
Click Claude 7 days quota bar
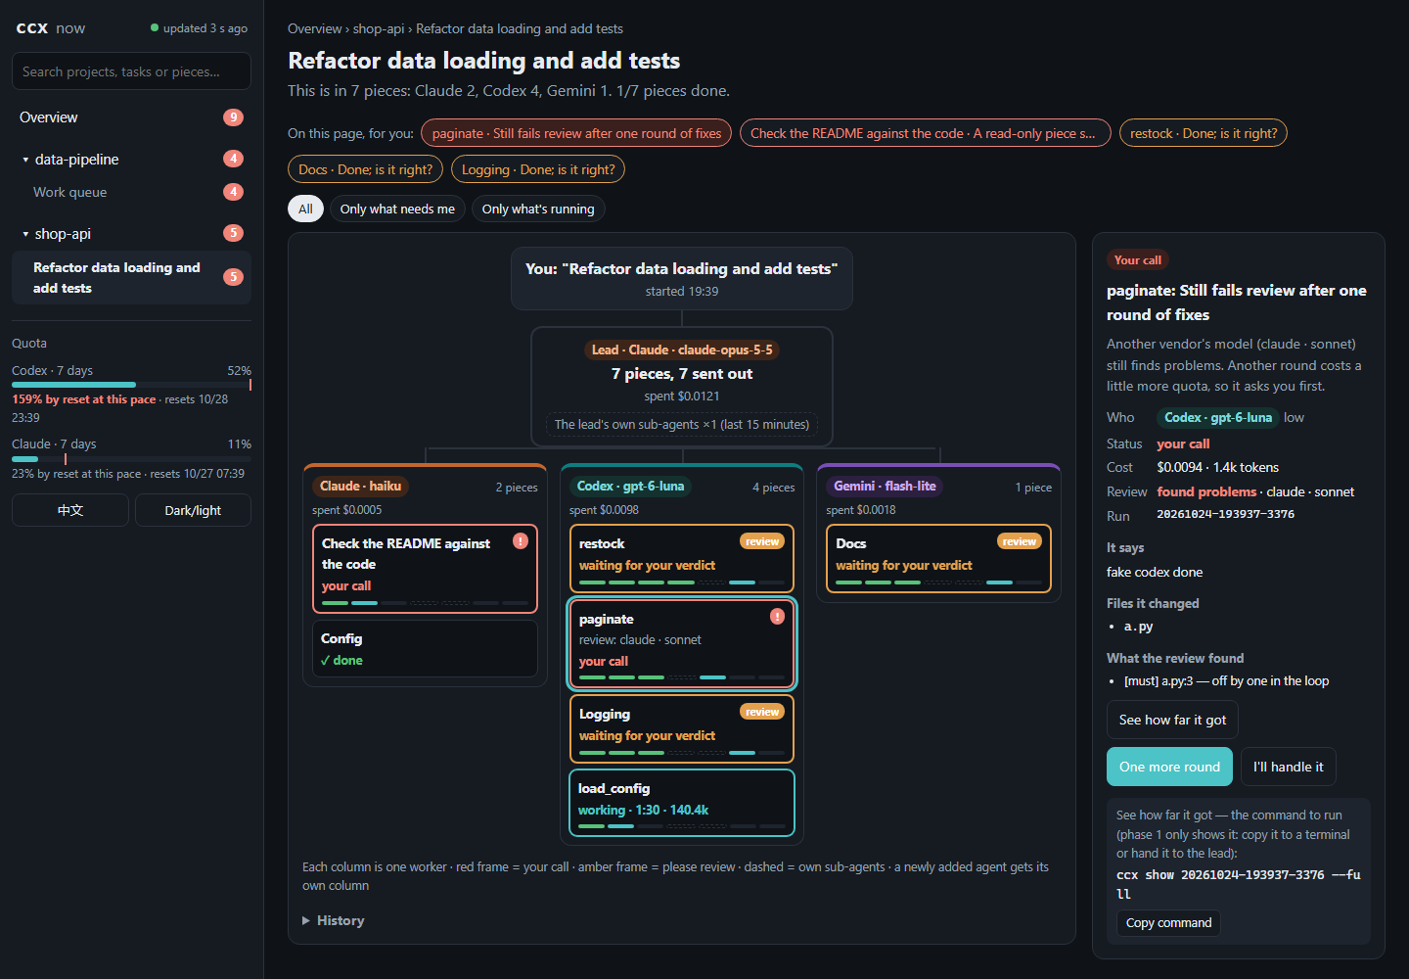[x=131, y=458]
